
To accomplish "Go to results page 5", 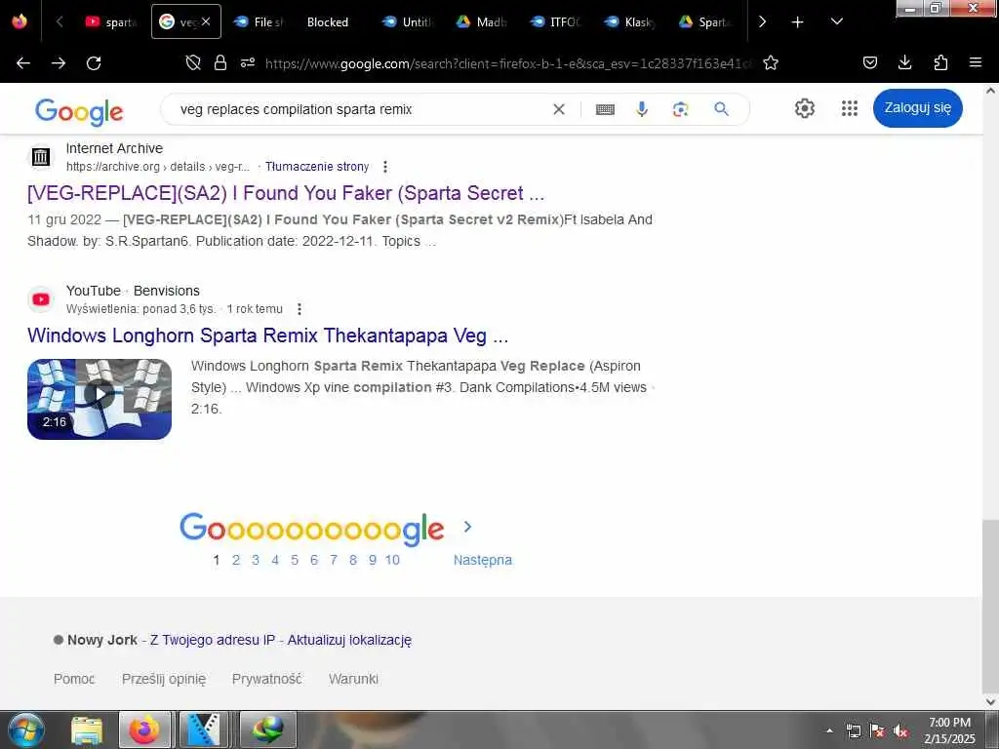I will (x=295, y=560).
